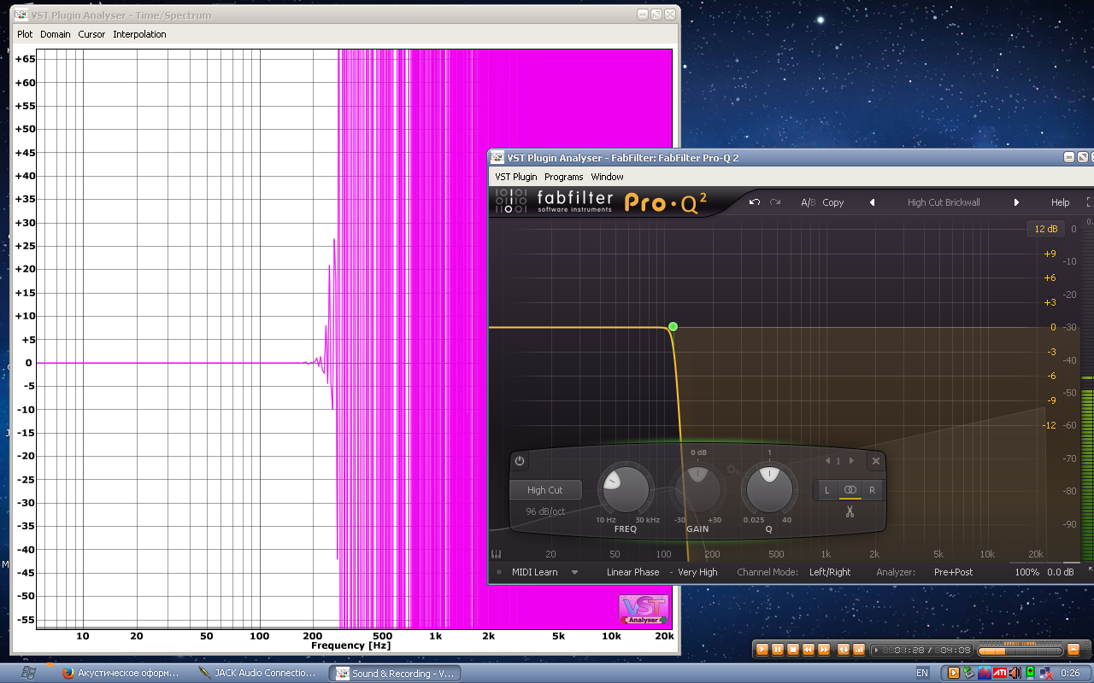Click the FREQ knob

[x=624, y=489]
